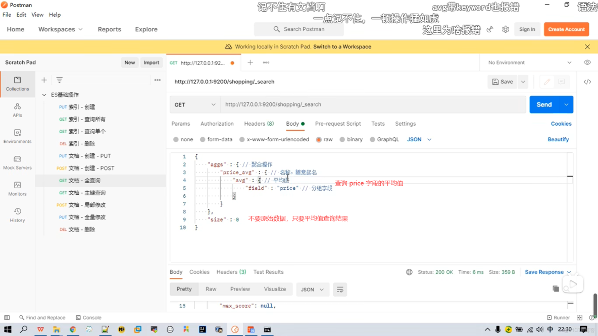The width and height of the screenshot is (598, 336).
Task: Open the Console at the bottom
Action: pyautogui.click(x=88, y=317)
